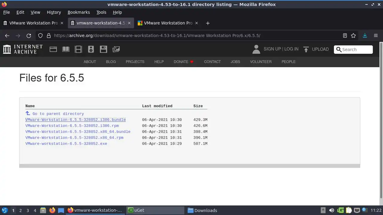Click the Internet Archive logo
This screenshot has width=383, height=215.
click(23, 49)
